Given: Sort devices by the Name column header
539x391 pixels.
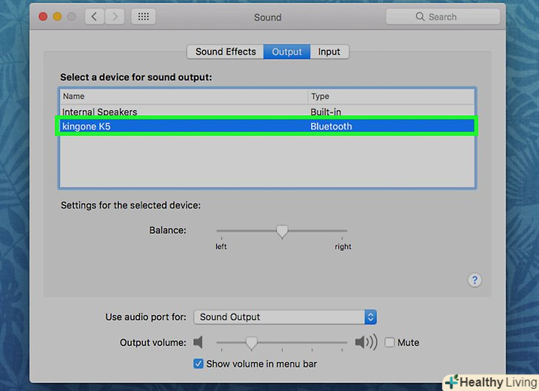Looking at the screenshot, I should pos(184,97).
